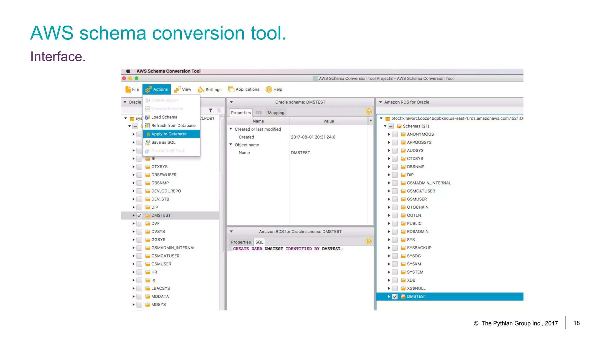Click the plus icon beside Value column
Image resolution: width=603 pixels, height=339 pixels.
[x=371, y=121]
